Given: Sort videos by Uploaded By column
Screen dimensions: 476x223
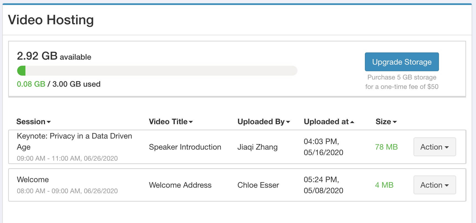Looking at the screenshot, I should [x=263, y=122].
